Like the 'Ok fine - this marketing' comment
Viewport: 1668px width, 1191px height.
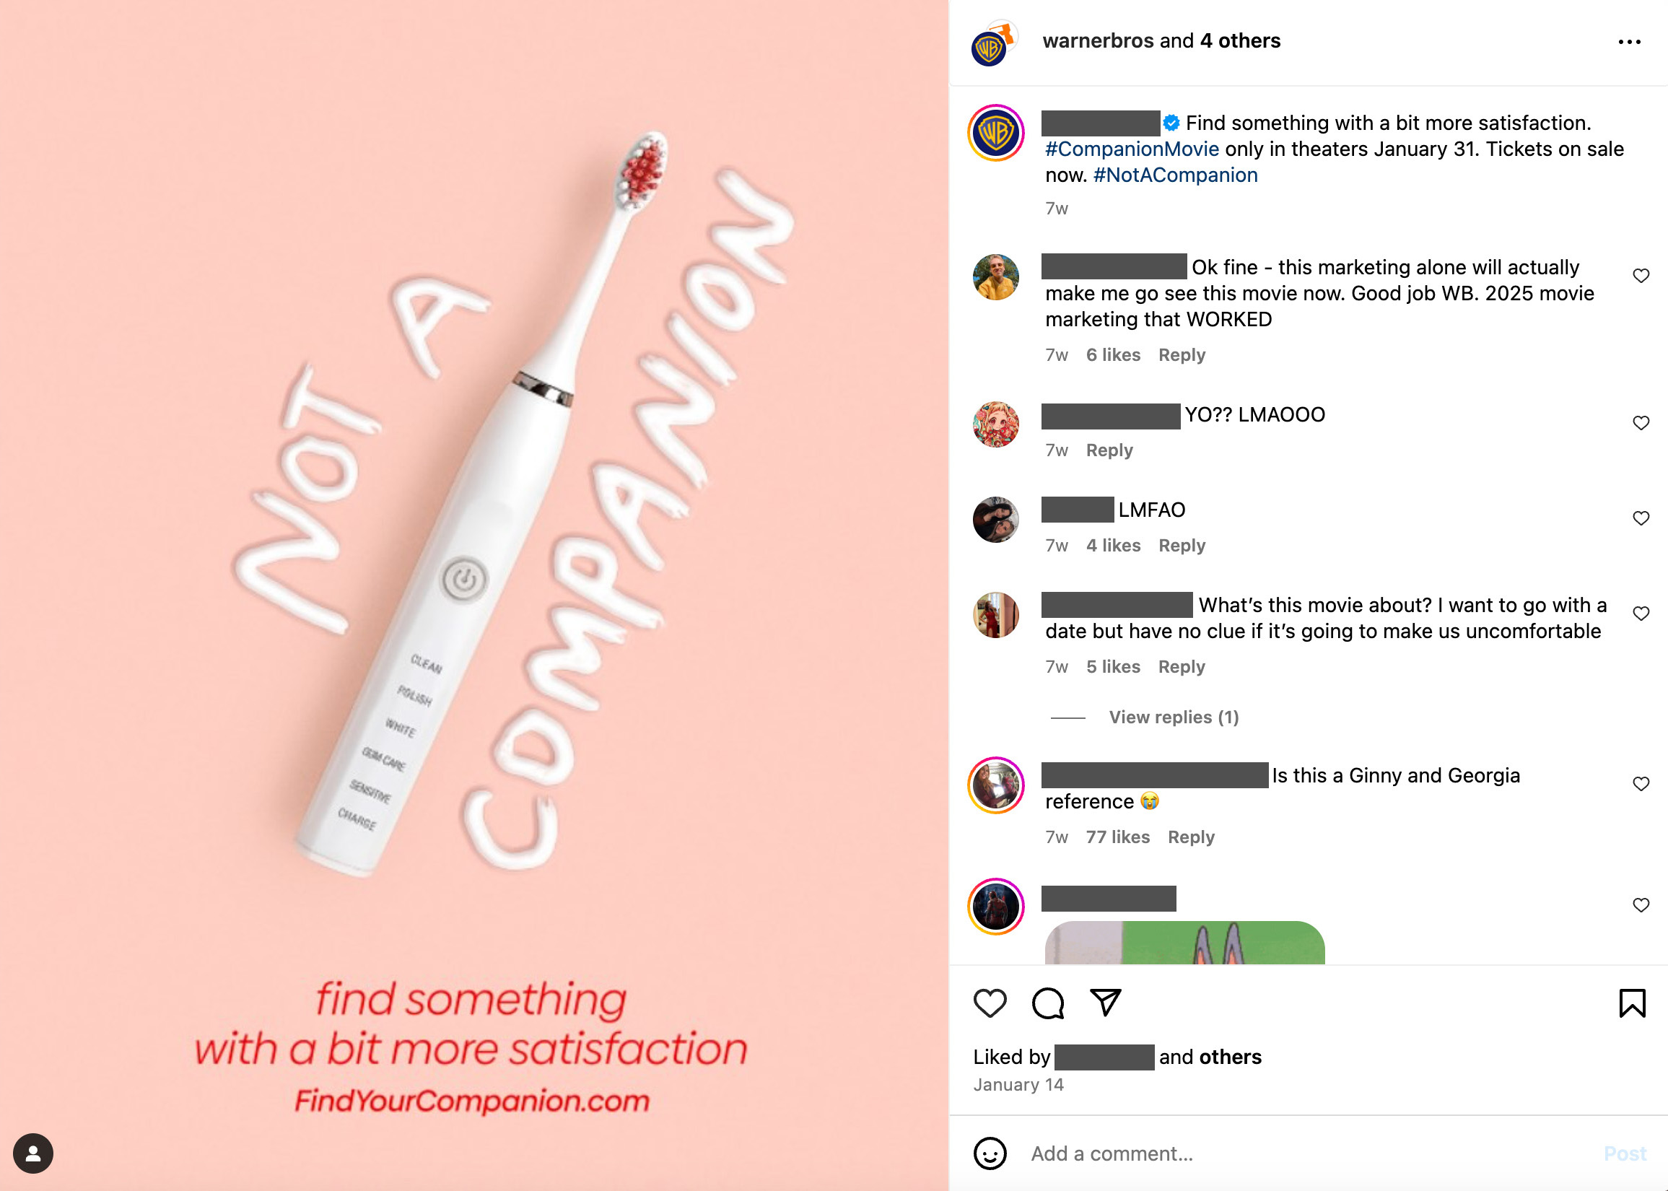click(1641, 276)
